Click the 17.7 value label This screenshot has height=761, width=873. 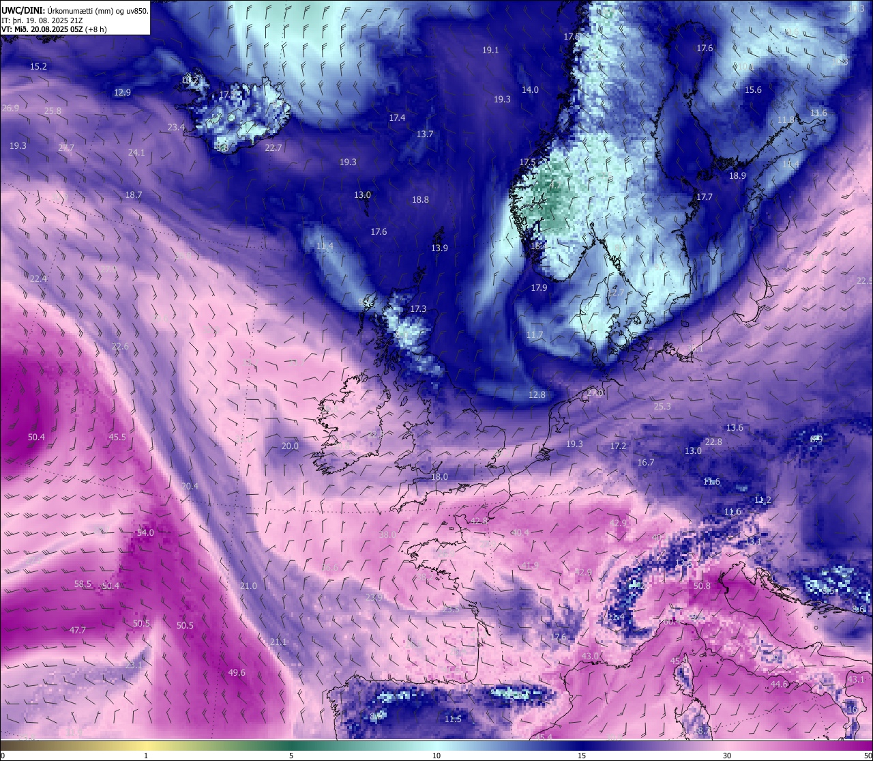point(704,197)
